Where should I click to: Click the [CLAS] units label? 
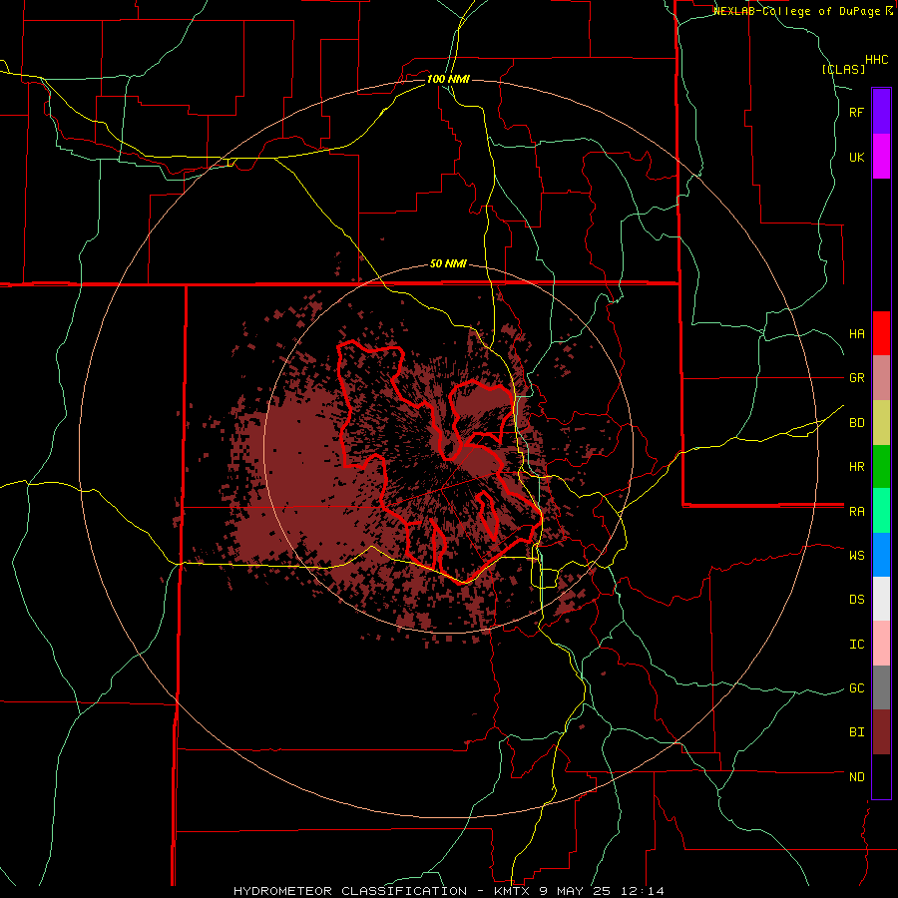(843, 69)
